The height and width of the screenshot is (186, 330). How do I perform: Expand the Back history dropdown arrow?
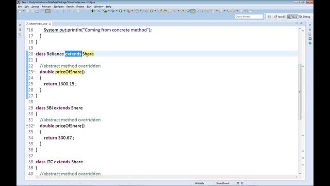coord(237,11)
